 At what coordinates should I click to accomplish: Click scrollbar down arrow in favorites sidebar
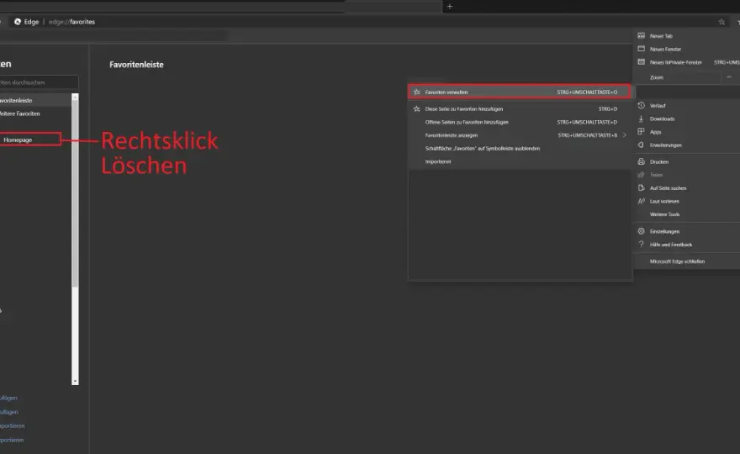click(x=75, y=382)
